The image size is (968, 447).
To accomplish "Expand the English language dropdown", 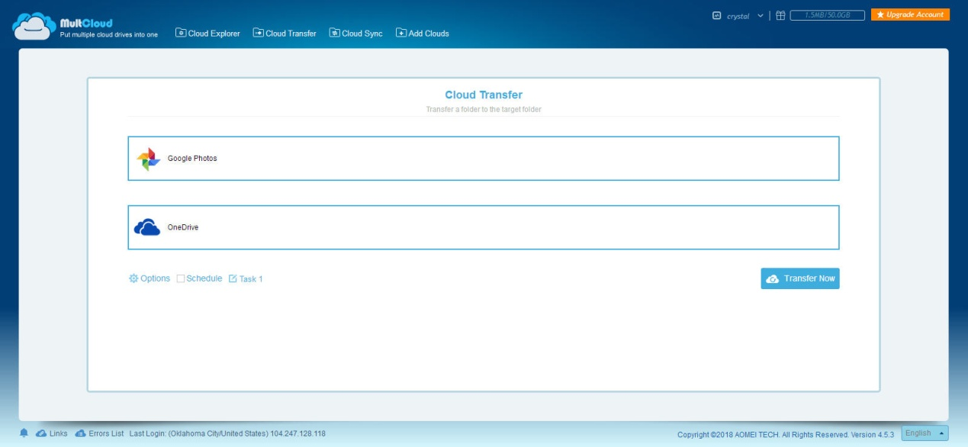I will [x=925, y=433].
